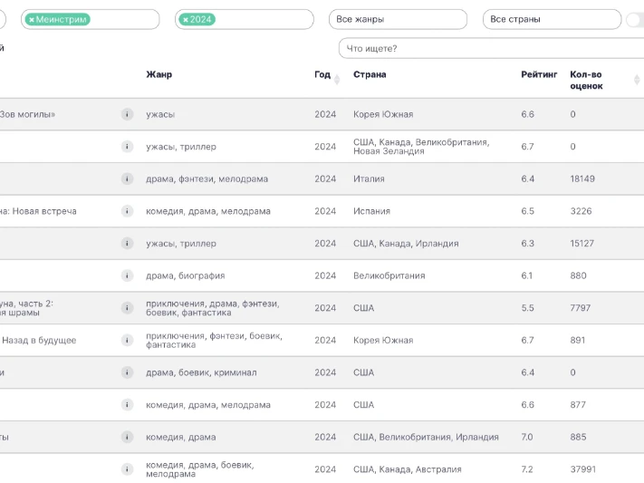Click the 'Рейтинг' column header

[x=539, y=74]
